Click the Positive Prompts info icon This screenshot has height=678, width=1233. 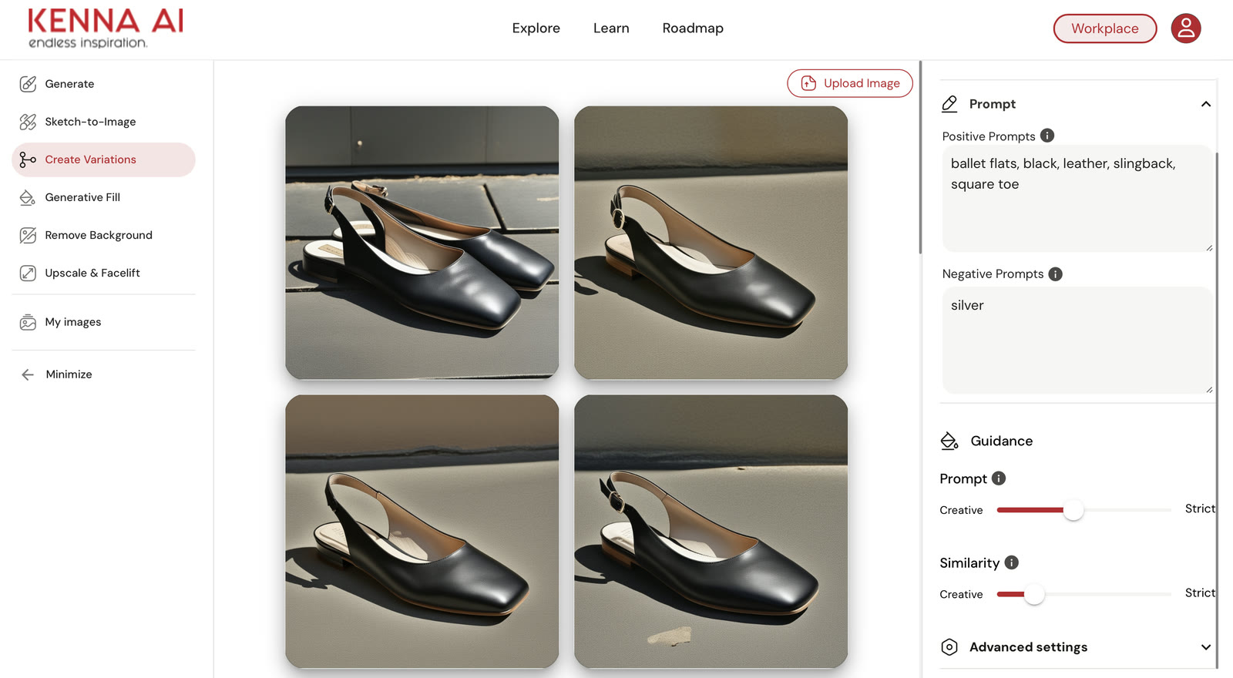pos(1047,136)
